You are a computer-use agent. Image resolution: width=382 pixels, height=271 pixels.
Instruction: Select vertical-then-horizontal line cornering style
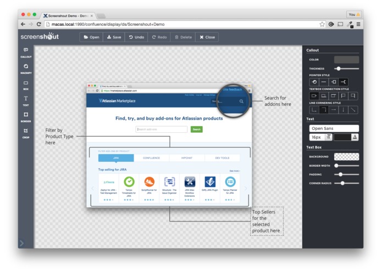[314, 110]
